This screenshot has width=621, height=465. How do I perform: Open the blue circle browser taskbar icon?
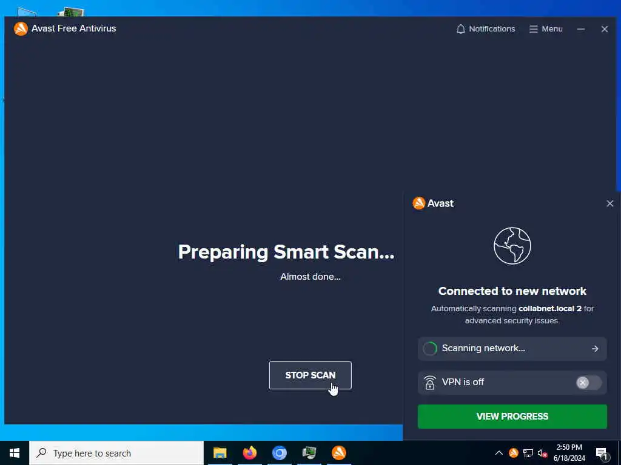tap(279, 453)
